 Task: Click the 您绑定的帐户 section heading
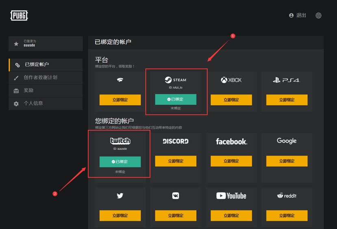coord(114,121)
